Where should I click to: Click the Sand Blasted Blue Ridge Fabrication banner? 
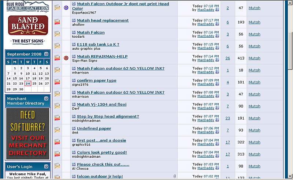click(x=28, y=22)
